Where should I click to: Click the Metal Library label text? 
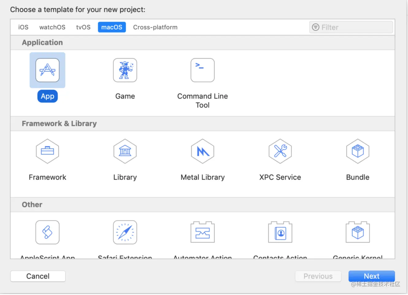pos(202,177)
